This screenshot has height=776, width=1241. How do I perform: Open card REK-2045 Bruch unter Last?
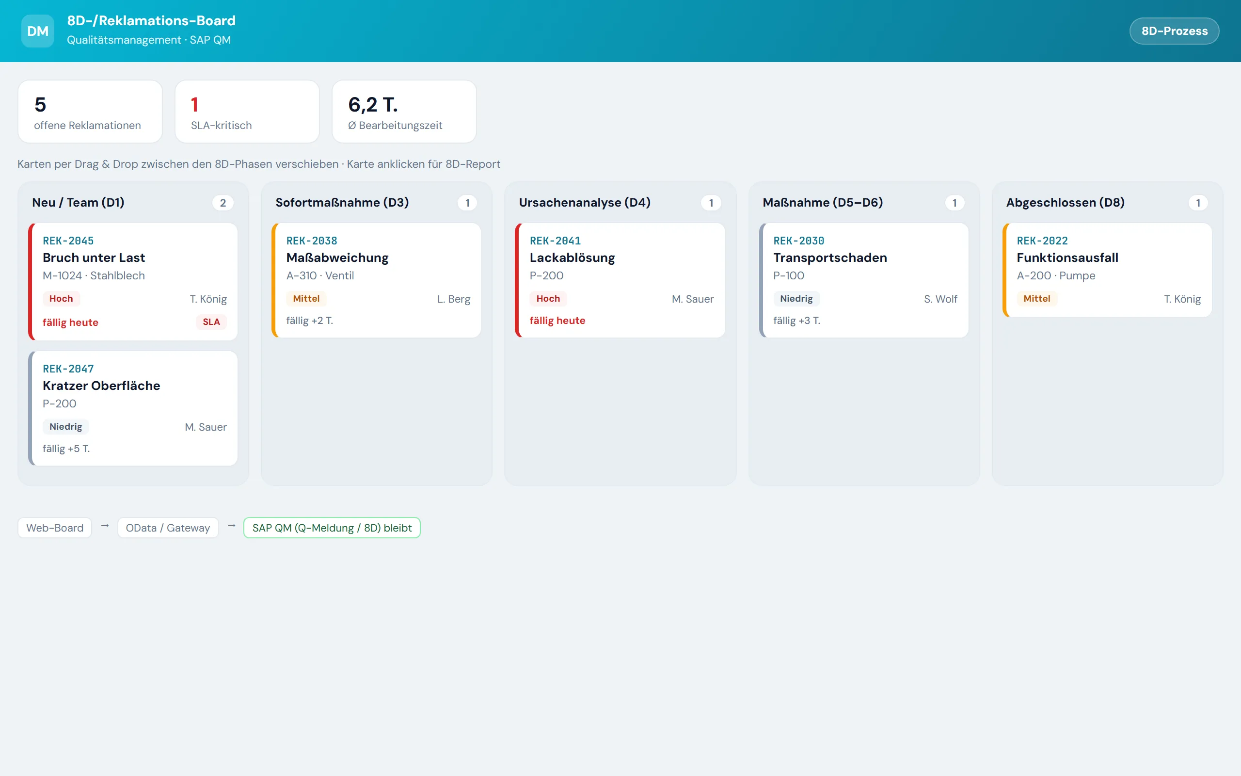(x=133, y=281)
